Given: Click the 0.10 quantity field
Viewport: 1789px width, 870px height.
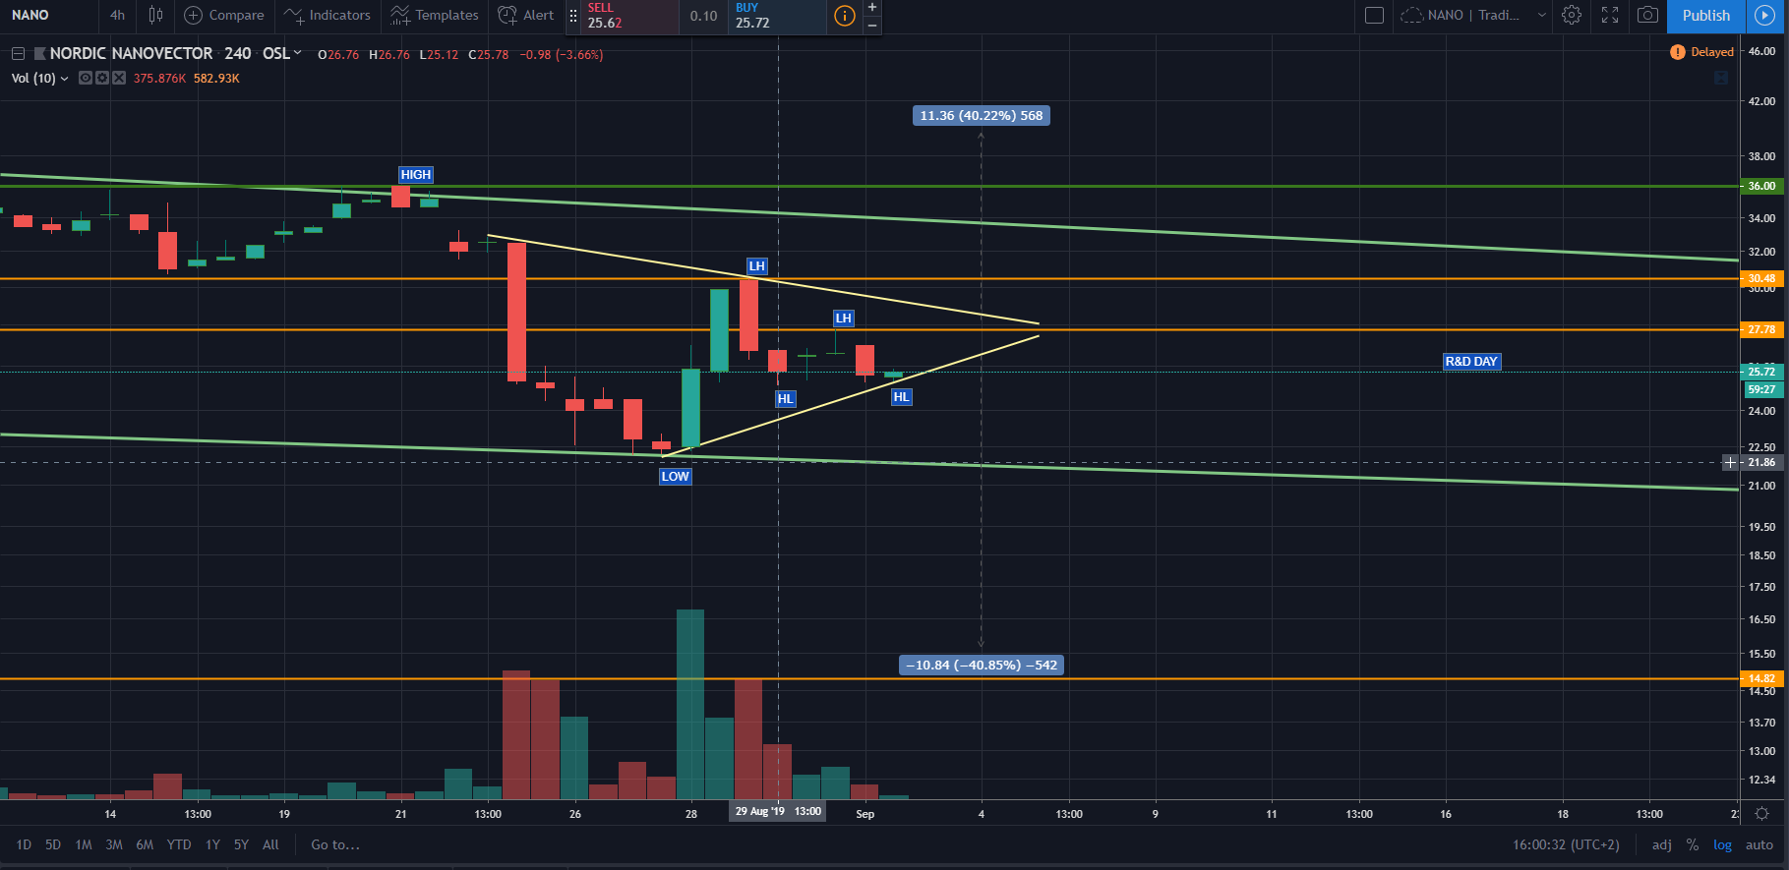Looking at the screenshot, I should click(x=703, y=16).
